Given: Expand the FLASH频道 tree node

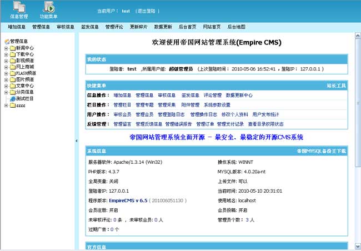Looking at the screenshot, I should [6, 73].
